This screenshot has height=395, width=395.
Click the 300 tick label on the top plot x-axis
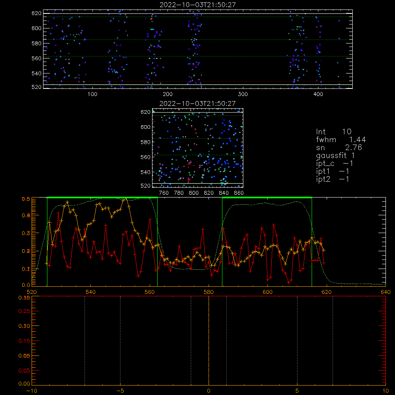pos(243,94)
